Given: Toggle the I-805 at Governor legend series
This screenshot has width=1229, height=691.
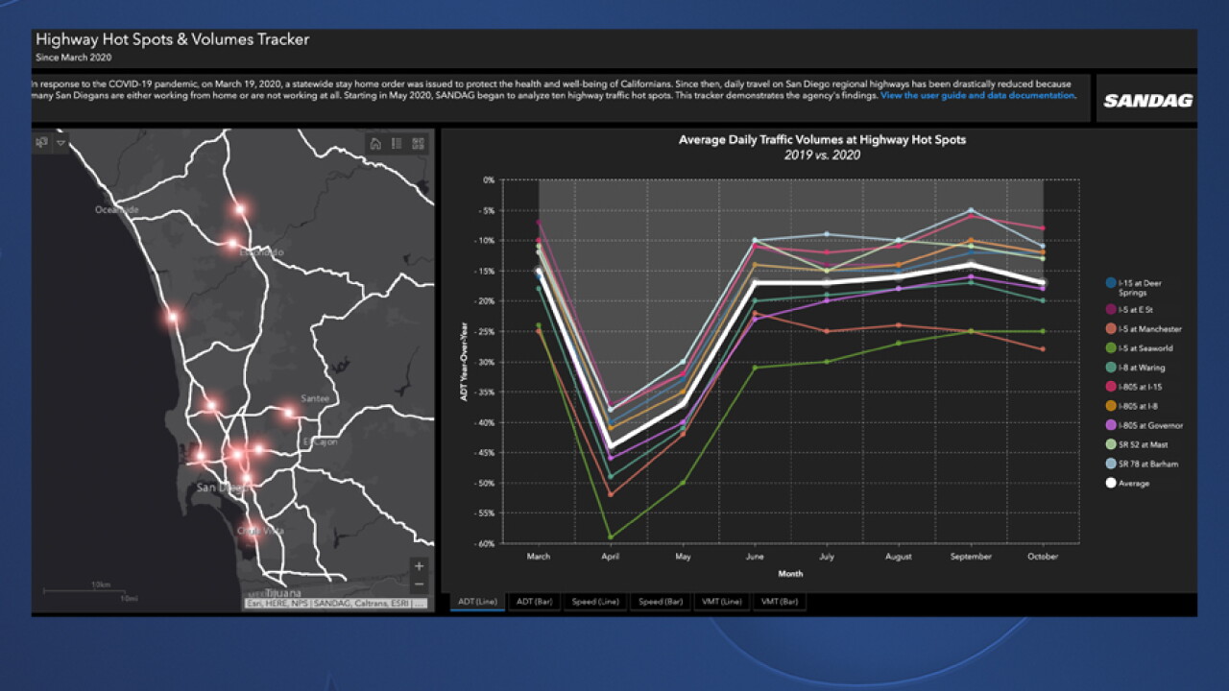Looking at the screenshot, I should [x=1145, y=425].
